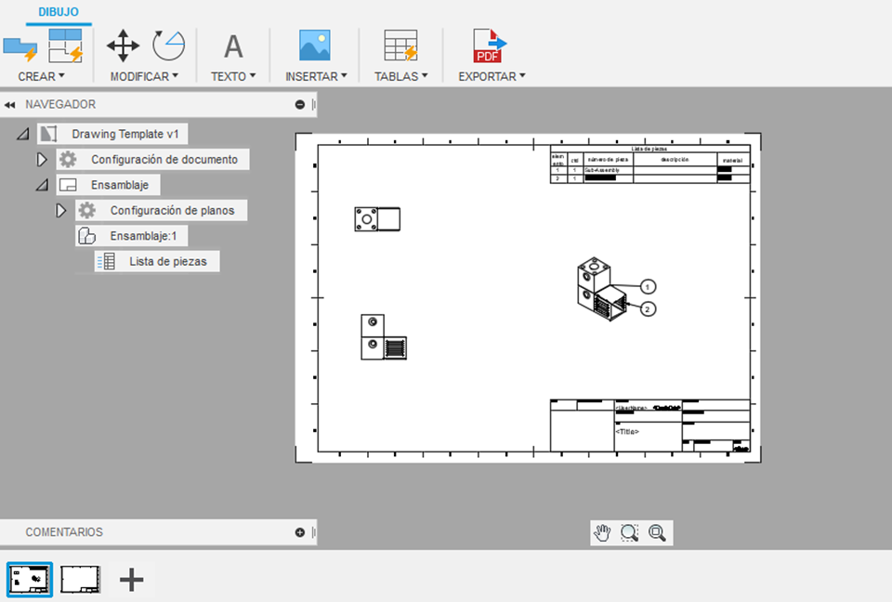Screen dimensions: 892x602
Task: Select the front view with grille
Action: [x=384, y=337]
